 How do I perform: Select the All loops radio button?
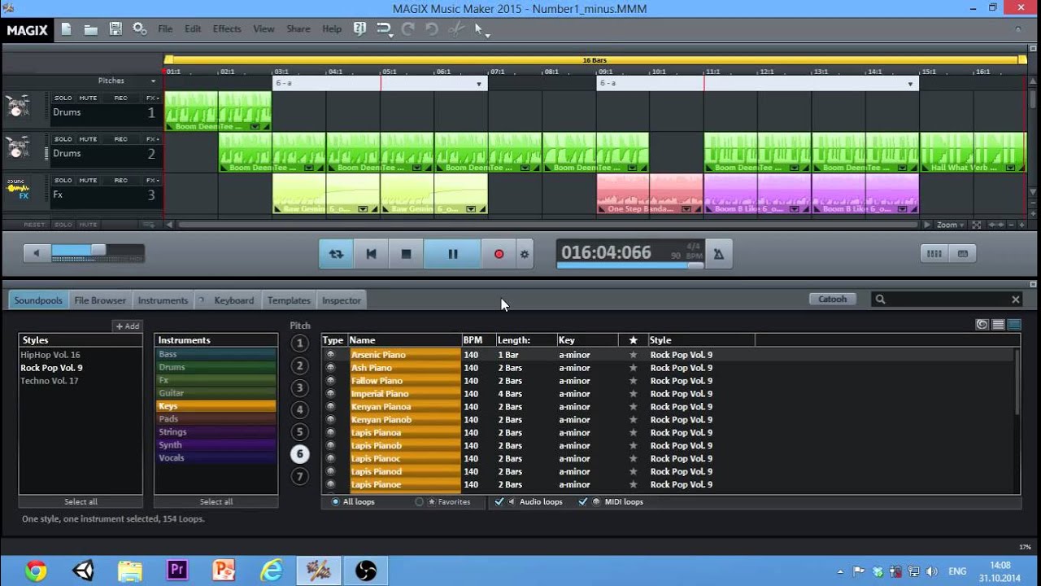pos(335,502)
